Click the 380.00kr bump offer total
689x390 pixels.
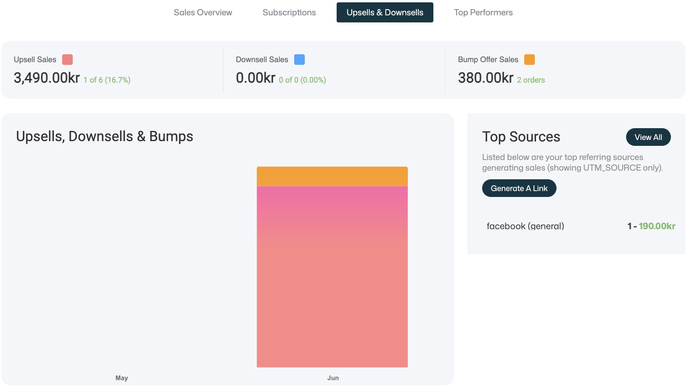tap(486, 78)
